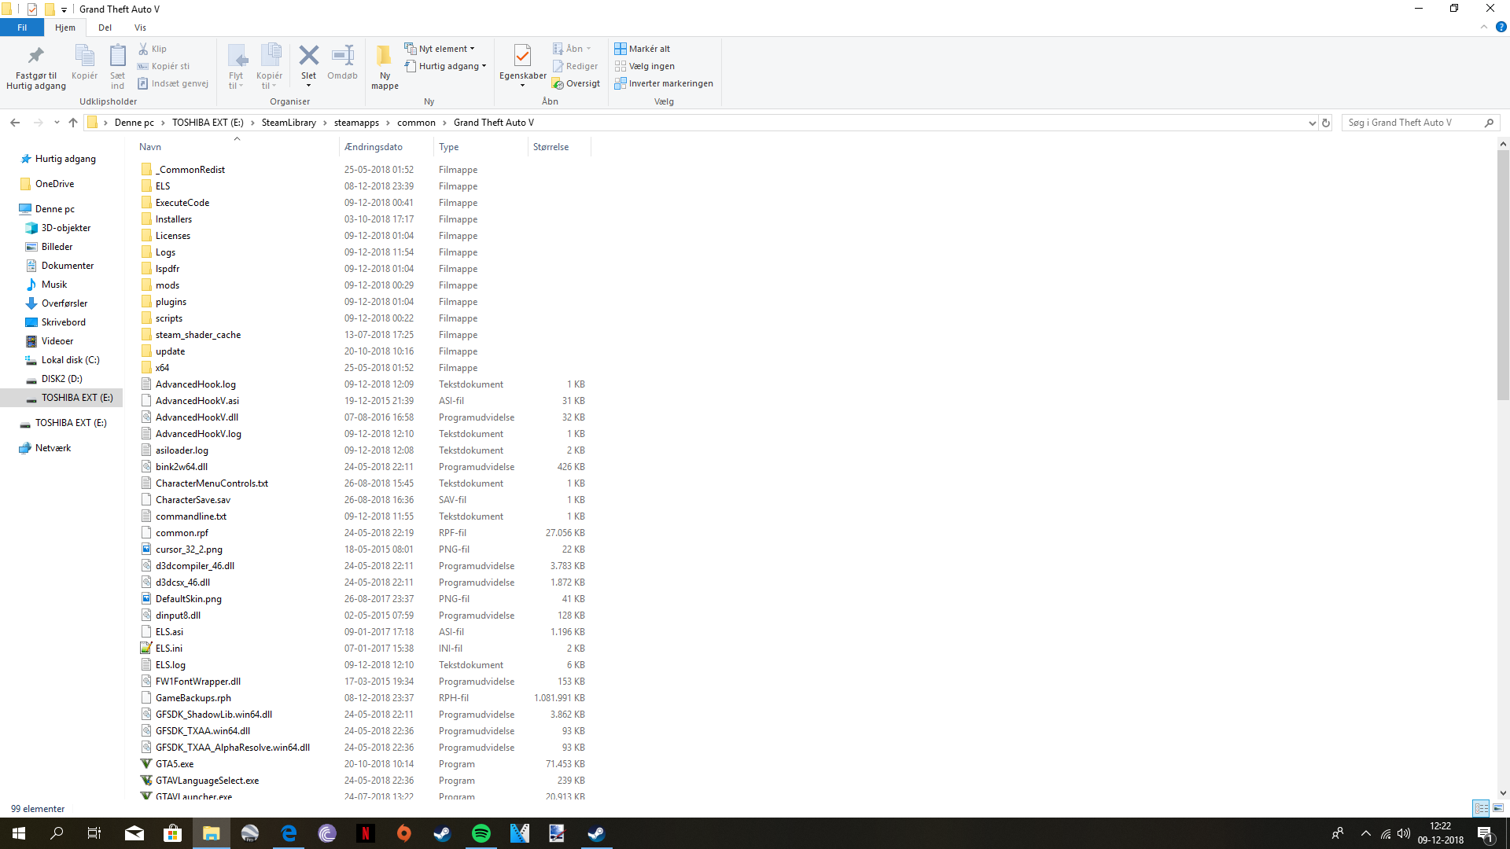Switch to details view toggle at bottom right
This screenshot has width=1510, height=849.
coord(1481,808)
